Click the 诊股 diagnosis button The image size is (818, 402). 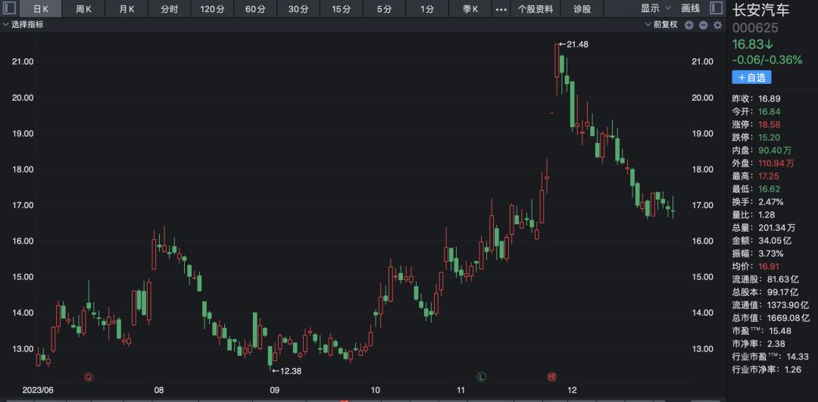[582, 9]
